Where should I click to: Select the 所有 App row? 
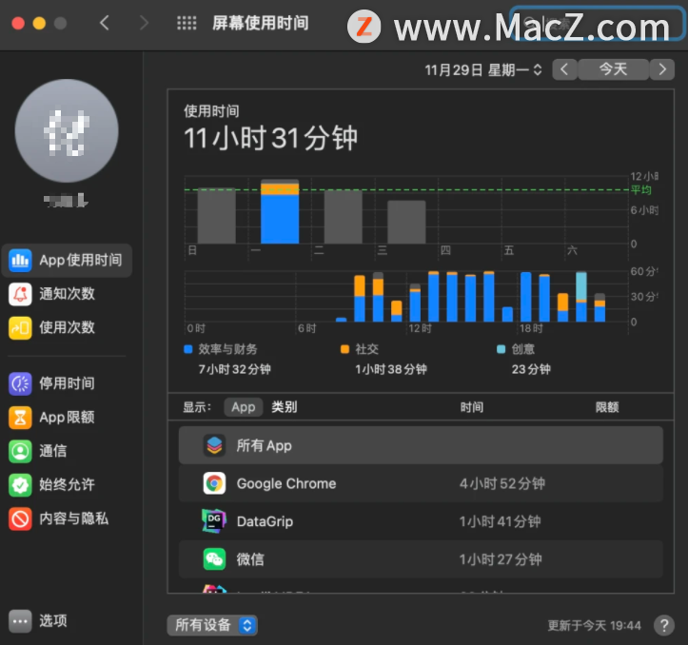(x=421, y=445)
